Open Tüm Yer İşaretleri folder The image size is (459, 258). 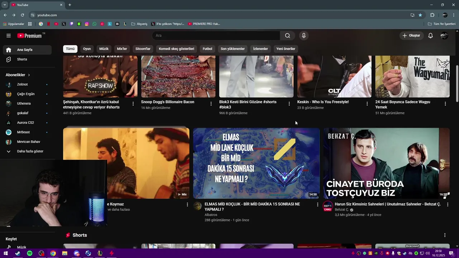[x=442, y=24]
